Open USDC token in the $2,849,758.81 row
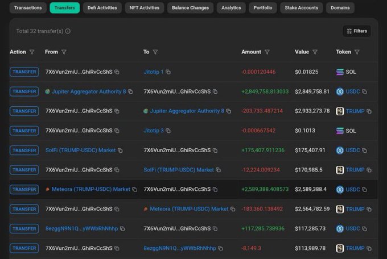This screenshot has width=387, height=259. tap(353, 91)
